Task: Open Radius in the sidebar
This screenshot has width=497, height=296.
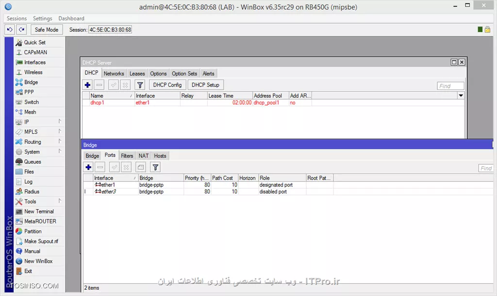Action: tap(32, 192)
